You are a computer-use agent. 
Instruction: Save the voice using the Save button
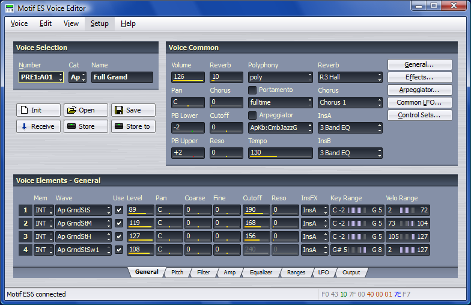(x=133, y=110)
